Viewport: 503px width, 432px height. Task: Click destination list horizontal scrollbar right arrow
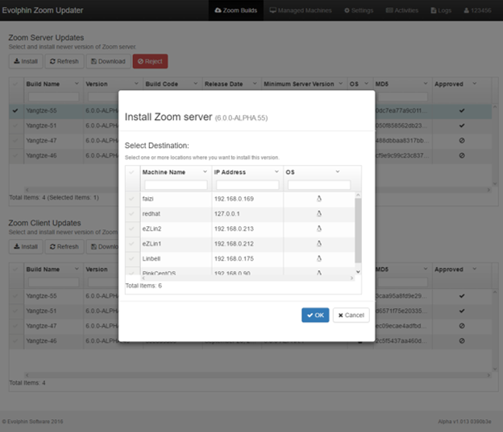coord(352,278)
